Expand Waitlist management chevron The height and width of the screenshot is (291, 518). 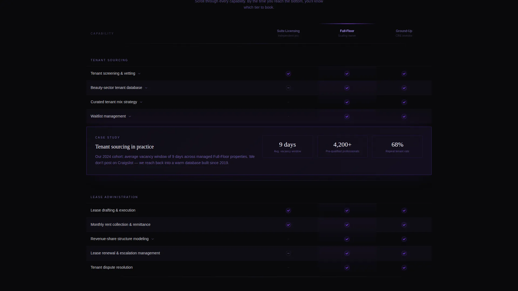(130, 116)
